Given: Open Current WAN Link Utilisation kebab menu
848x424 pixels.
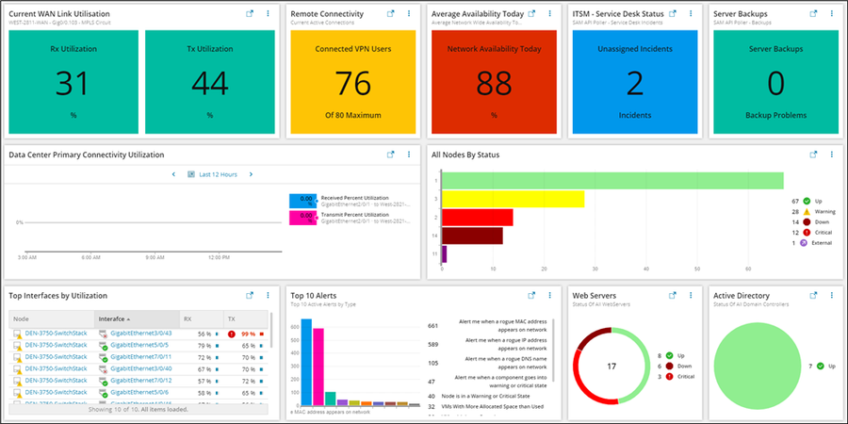Looking at the screenshot, I should (x=268, y=13).
